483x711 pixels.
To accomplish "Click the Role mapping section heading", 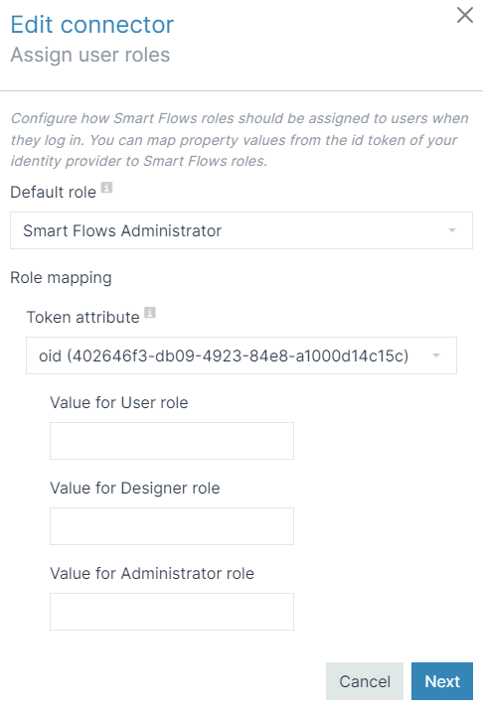I will click(61, 277).
